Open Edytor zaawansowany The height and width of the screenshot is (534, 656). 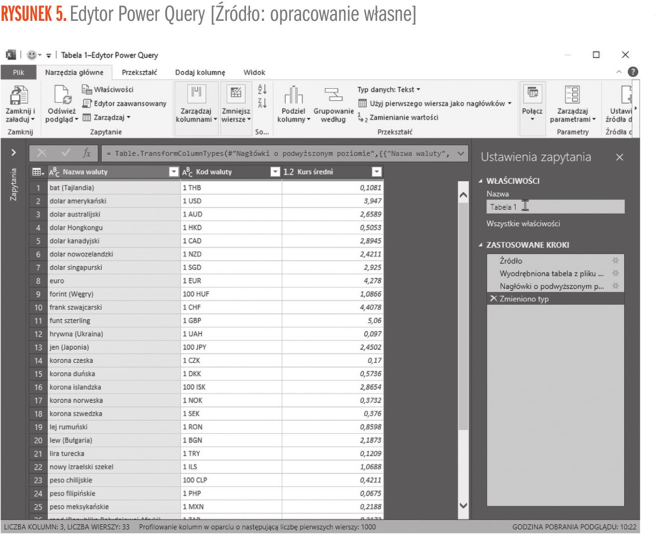click(x=124, y=103)
